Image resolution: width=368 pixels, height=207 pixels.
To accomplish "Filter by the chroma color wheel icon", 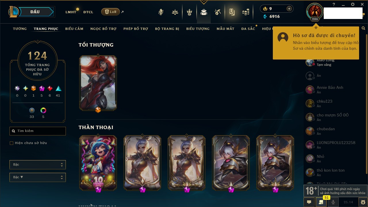I will click(43, 110).
